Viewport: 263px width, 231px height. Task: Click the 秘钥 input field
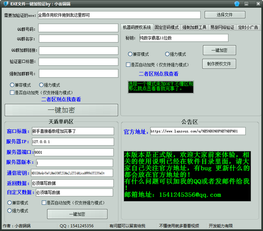(184, 38)
